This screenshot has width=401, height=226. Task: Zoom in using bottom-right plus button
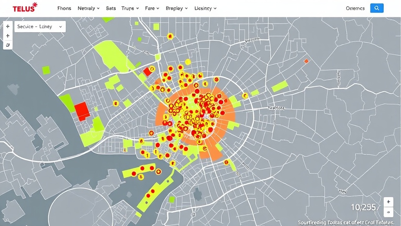(x=388, y=202)
